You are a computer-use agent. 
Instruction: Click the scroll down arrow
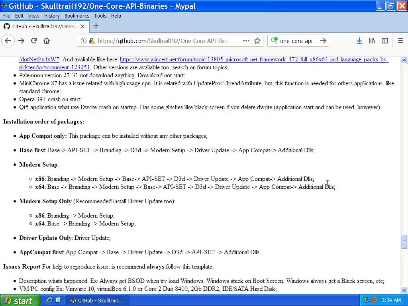(404, 290)
